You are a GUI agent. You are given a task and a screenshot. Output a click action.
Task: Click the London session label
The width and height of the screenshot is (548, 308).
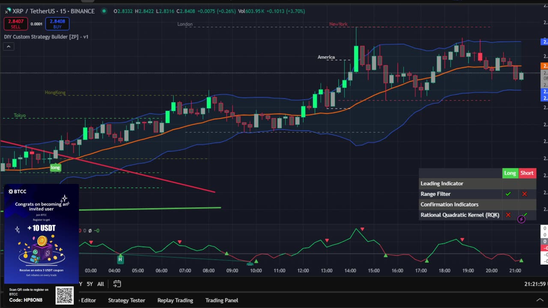[185, 24]
